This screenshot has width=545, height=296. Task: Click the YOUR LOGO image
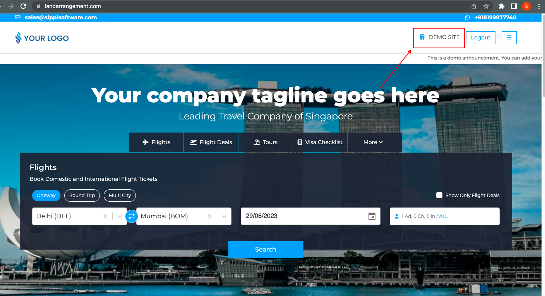42,38
